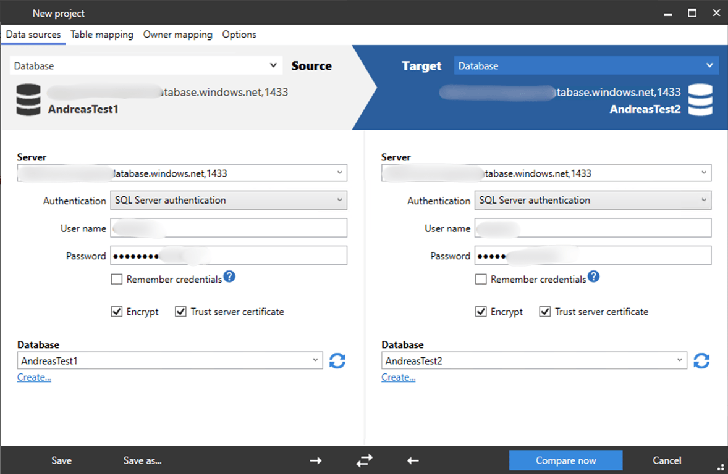Open the AndreasTest1 database dropdown
728x474 pixels.
170,361
